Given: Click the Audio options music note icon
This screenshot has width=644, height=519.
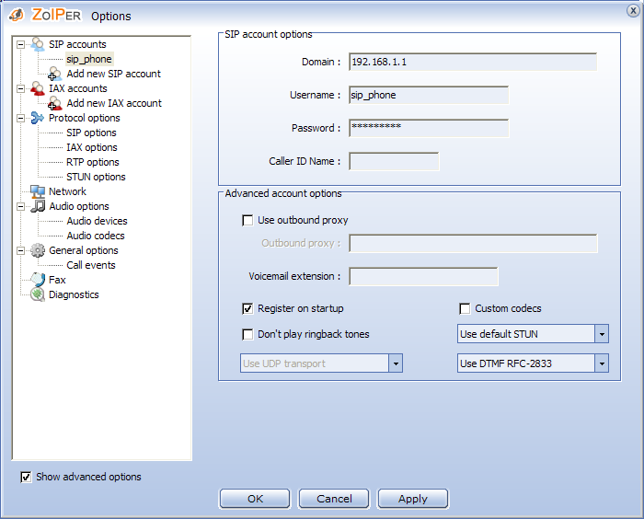Looking at the screenshot, I should pos(37,206).
